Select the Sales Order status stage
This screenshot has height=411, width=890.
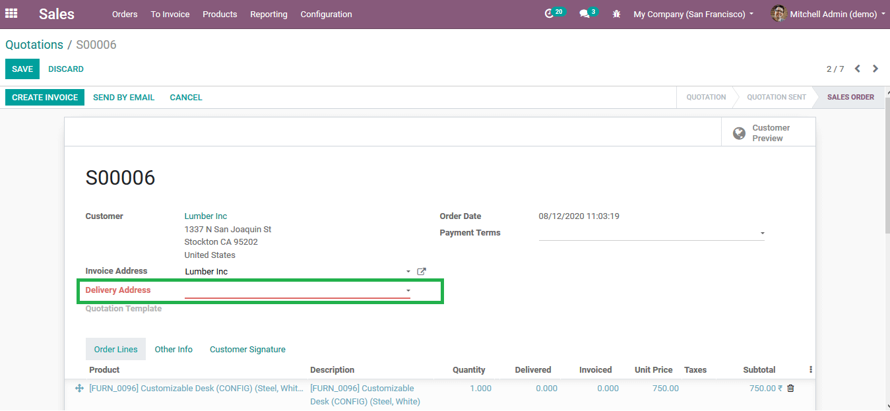click(x=850, y=97)
